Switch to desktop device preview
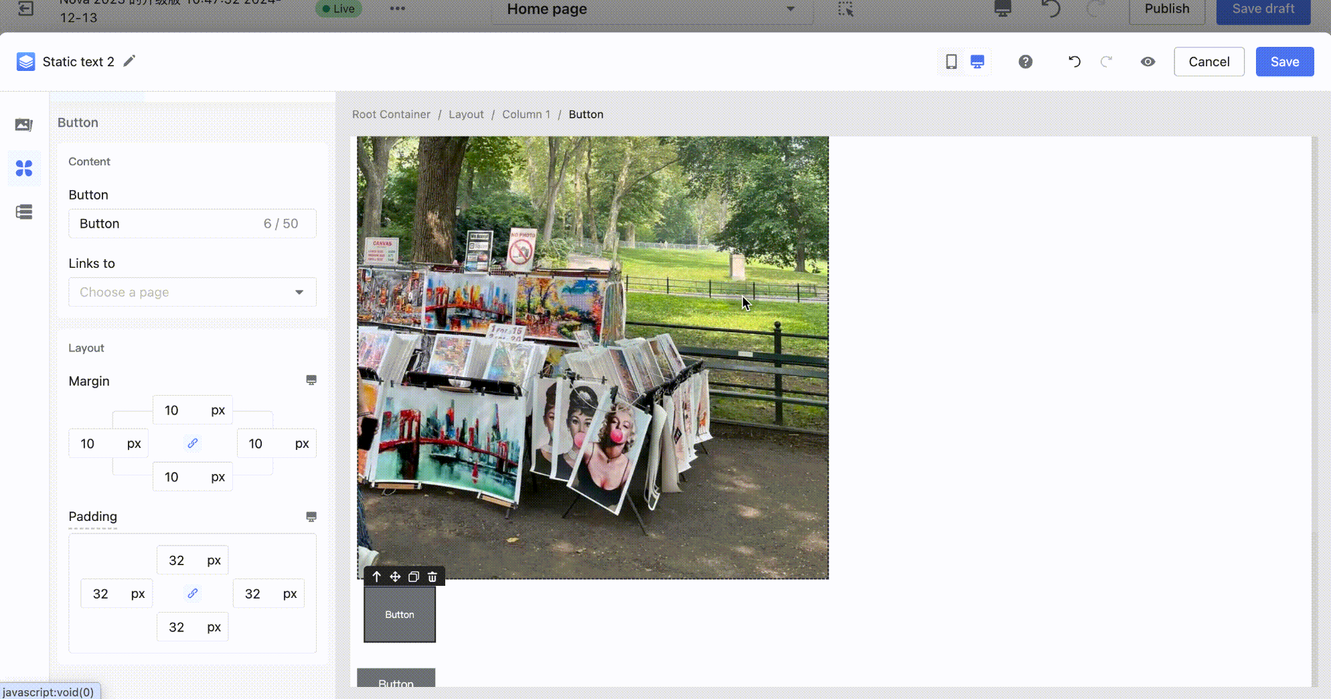1331x699 pixels. [977, 62]
